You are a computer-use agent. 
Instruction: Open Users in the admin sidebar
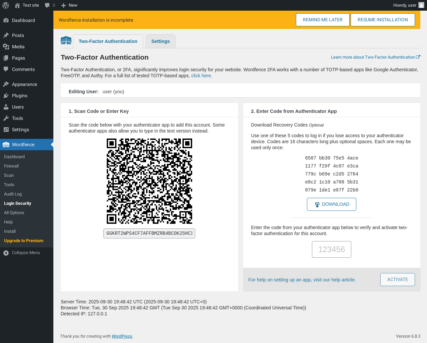(x=18, y=107)
